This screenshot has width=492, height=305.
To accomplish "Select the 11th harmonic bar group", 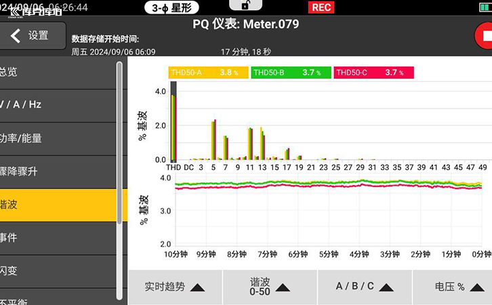I will [x=250, y=144].
